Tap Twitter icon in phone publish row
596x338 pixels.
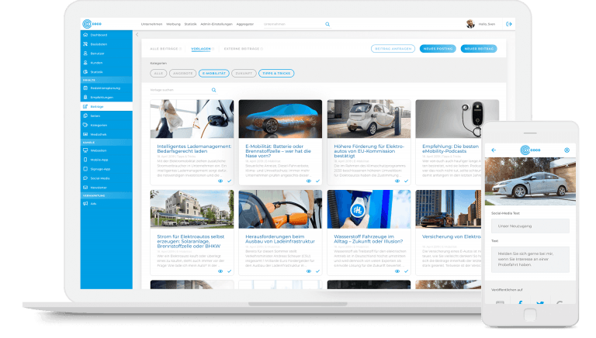(x=540, y=303)
